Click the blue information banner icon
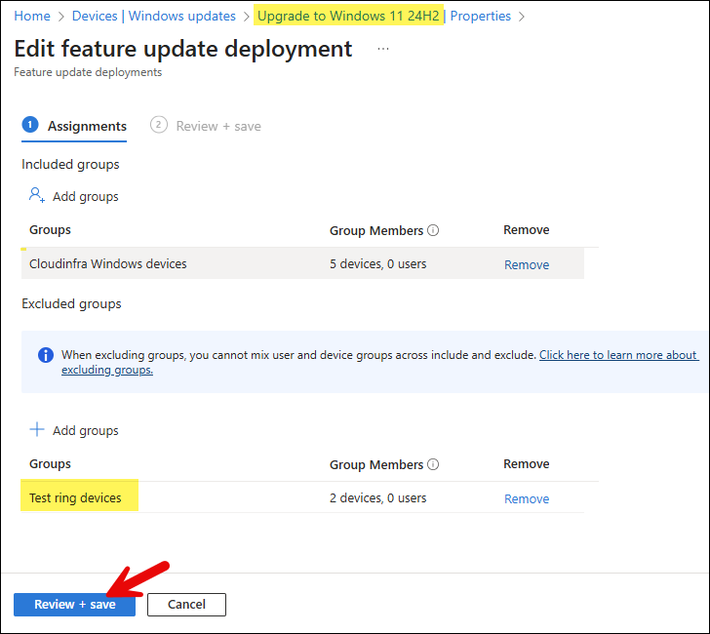 (x=45, y=355)
